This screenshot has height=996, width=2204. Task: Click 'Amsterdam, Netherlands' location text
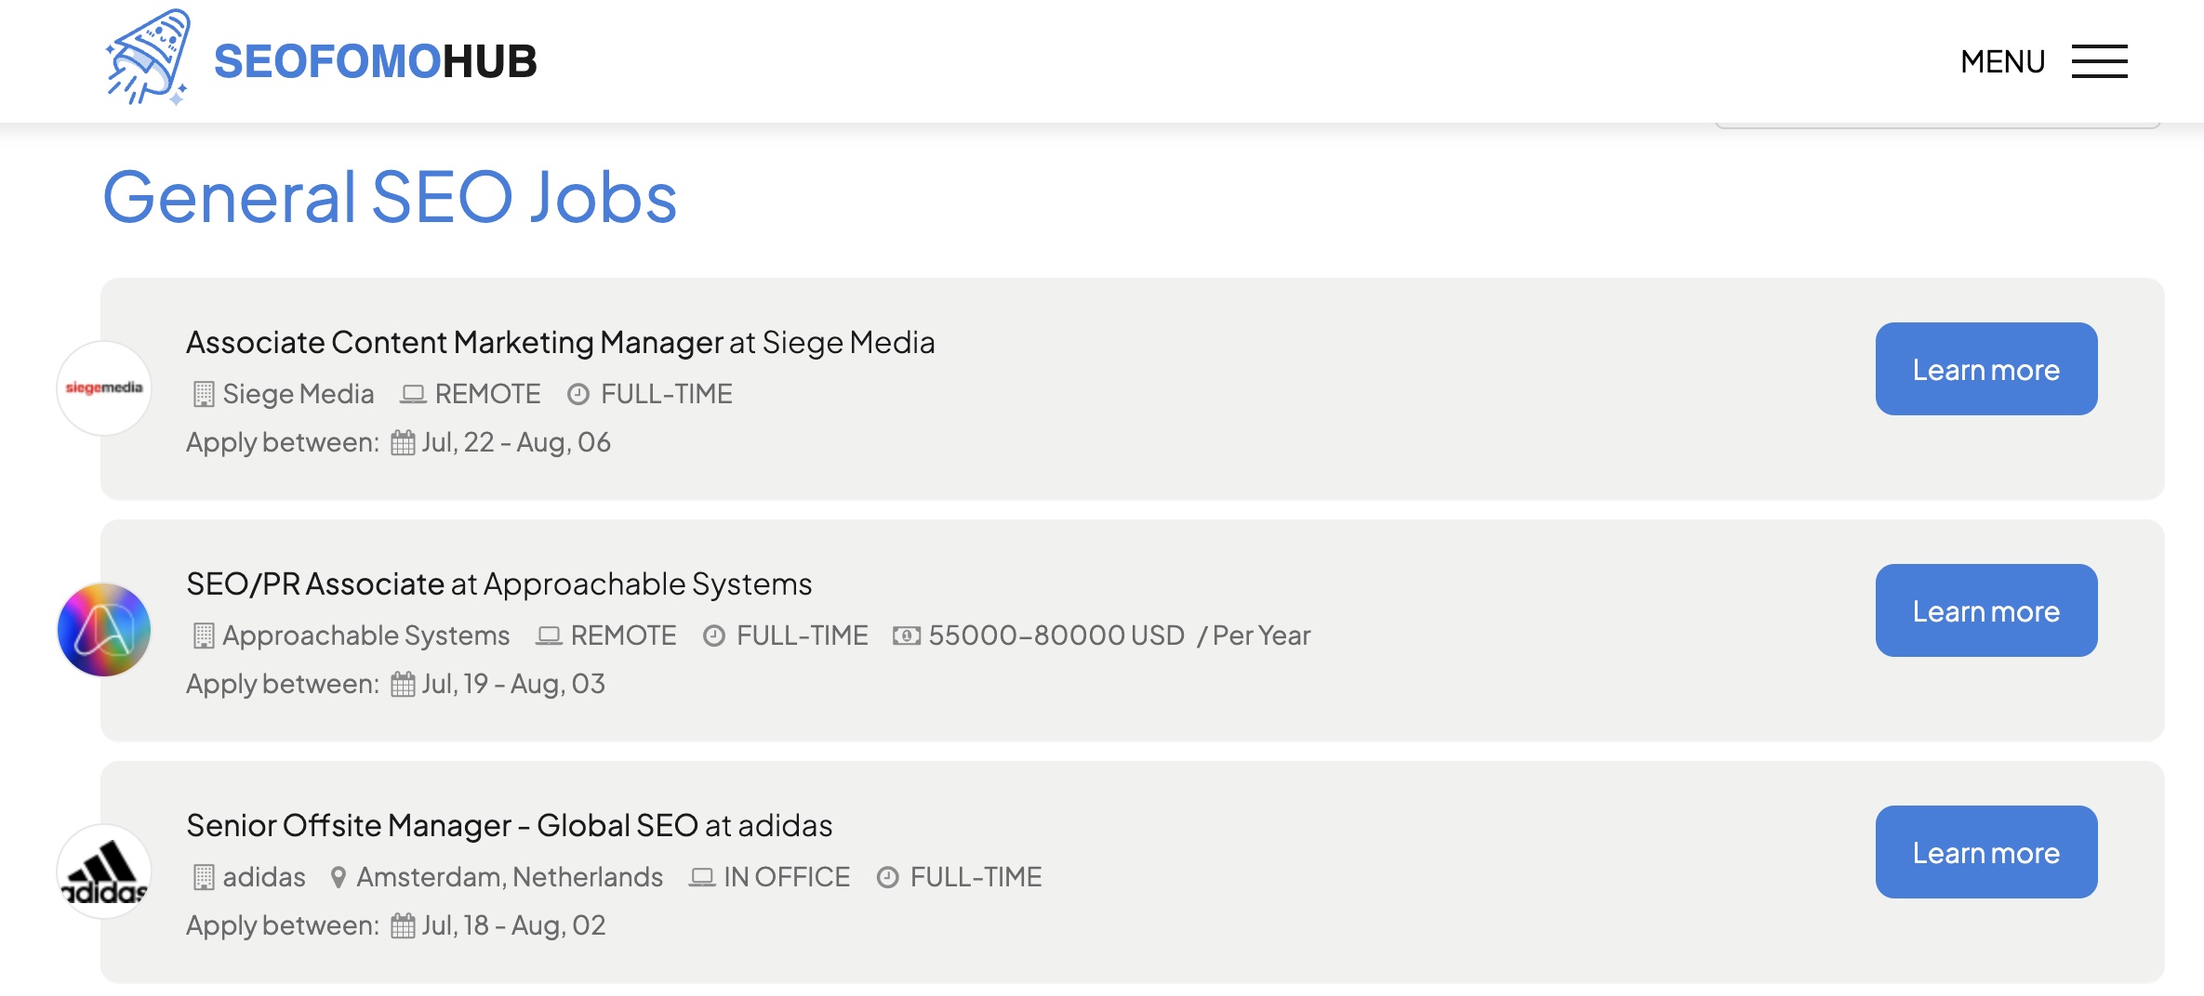click(x=510, y=877)
